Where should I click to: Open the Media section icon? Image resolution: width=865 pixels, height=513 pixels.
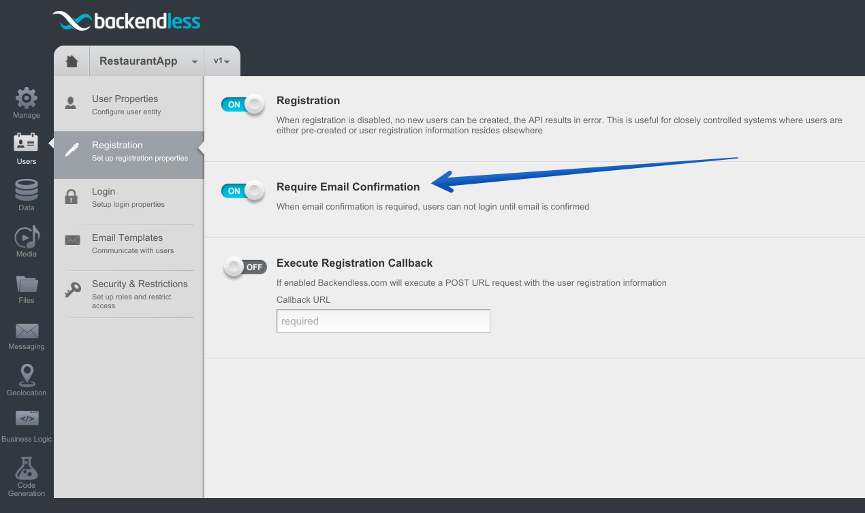27,236
